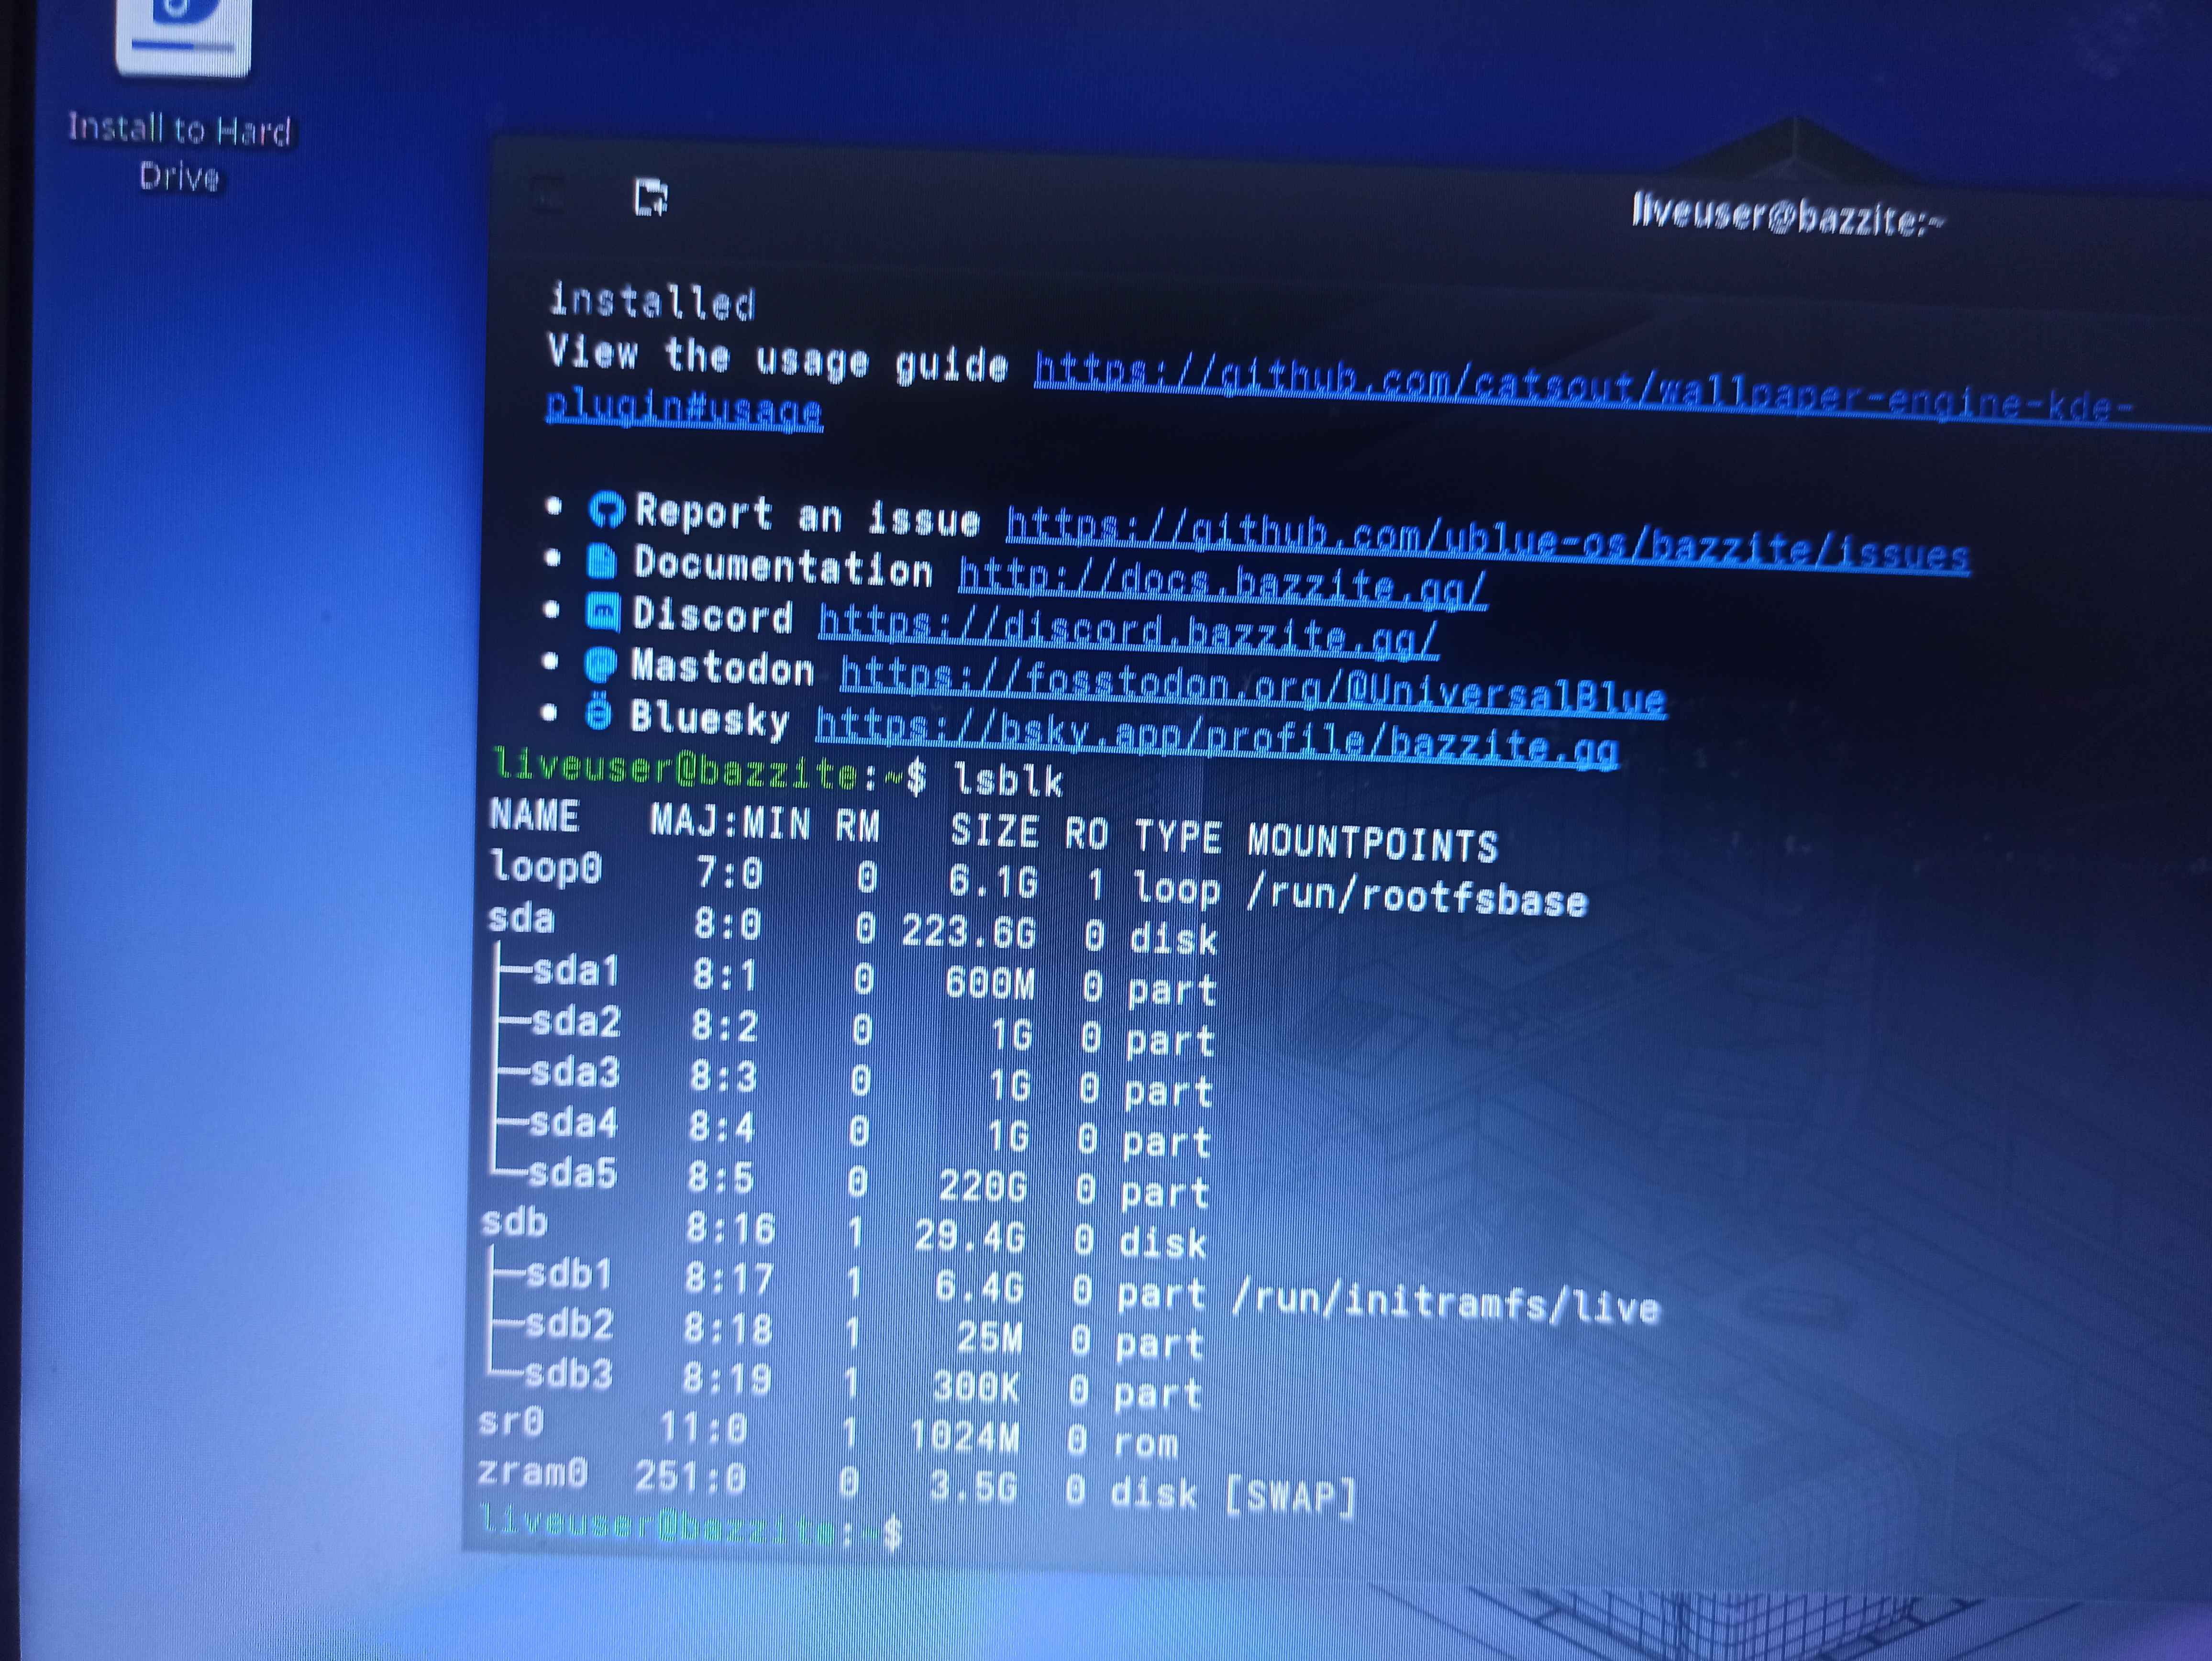The image size is (2212, 1661).
Task: Click the 251:0 MAJ:MIN value
Action: point(691,1476)
